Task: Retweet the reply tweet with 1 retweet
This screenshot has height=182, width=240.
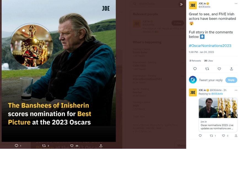Action: 211,136
